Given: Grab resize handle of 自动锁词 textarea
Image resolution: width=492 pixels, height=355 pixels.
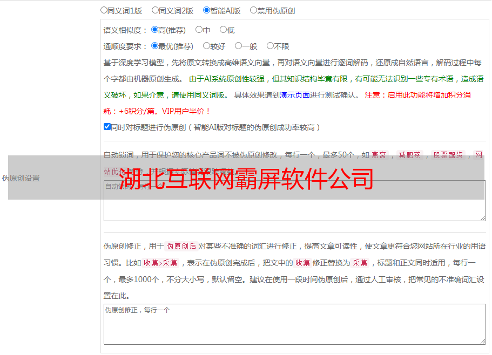Looking at the screenshot, I should pyautogui.click(x=483, y=218).
